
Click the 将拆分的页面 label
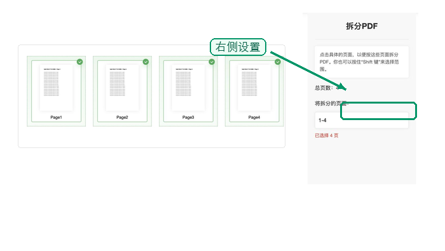point(331,103)
